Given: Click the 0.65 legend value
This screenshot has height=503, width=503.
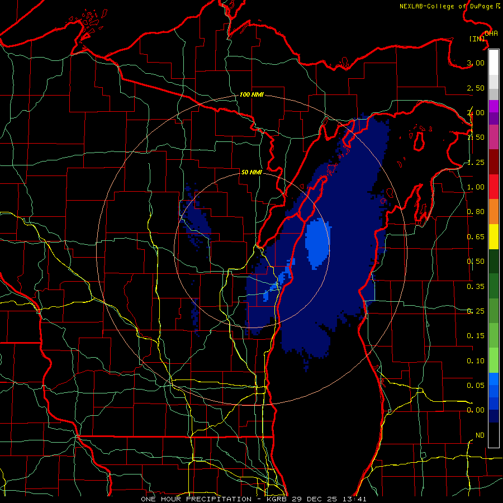Looking at the screenshot, I should (476, 237).
